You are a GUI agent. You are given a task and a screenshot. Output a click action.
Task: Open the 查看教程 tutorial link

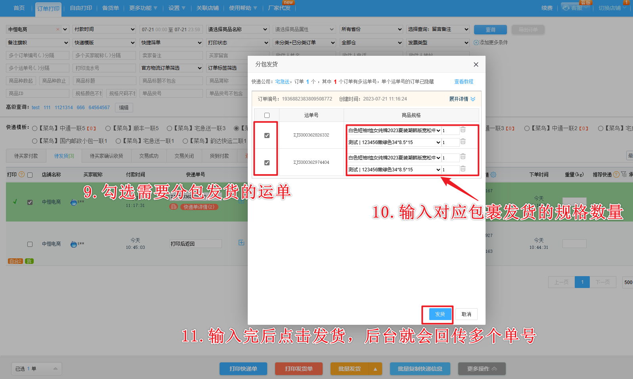pos(463,81)
